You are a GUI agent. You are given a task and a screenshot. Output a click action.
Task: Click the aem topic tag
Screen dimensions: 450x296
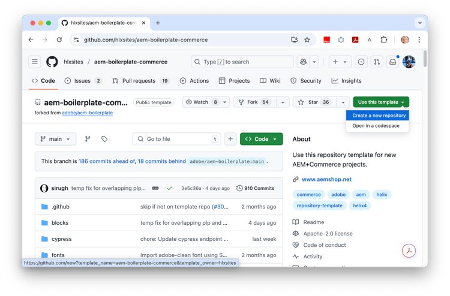coord(361,195)
